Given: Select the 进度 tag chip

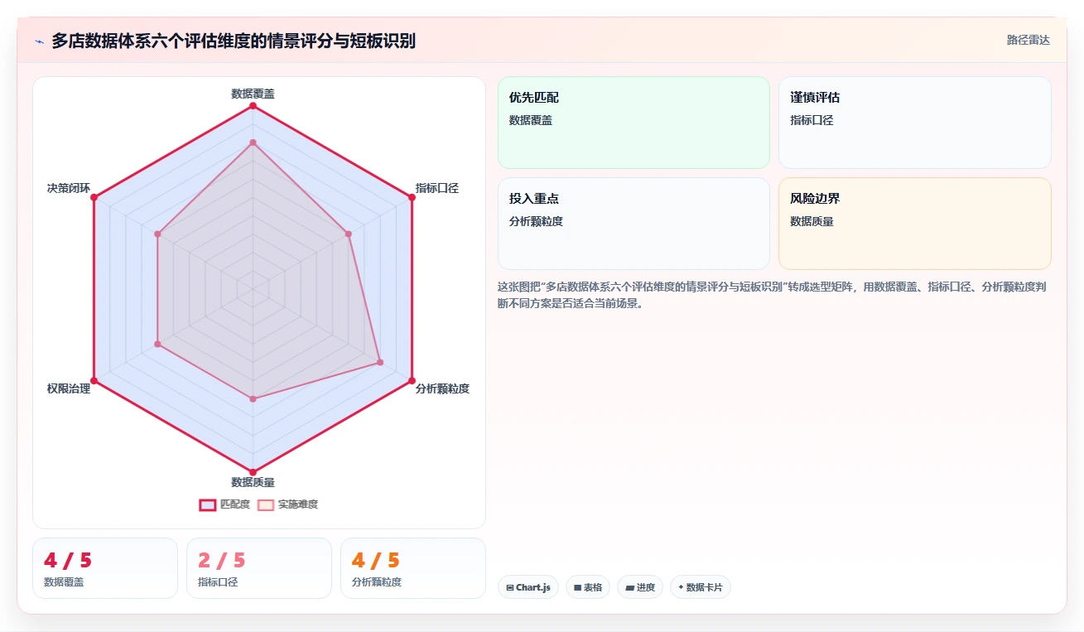Looking at the screenshot, I should click(640, 587).
